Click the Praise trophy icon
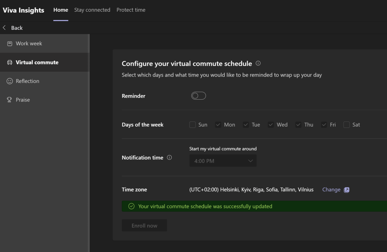This screenshot has width=387, height=252. point(10,100)
